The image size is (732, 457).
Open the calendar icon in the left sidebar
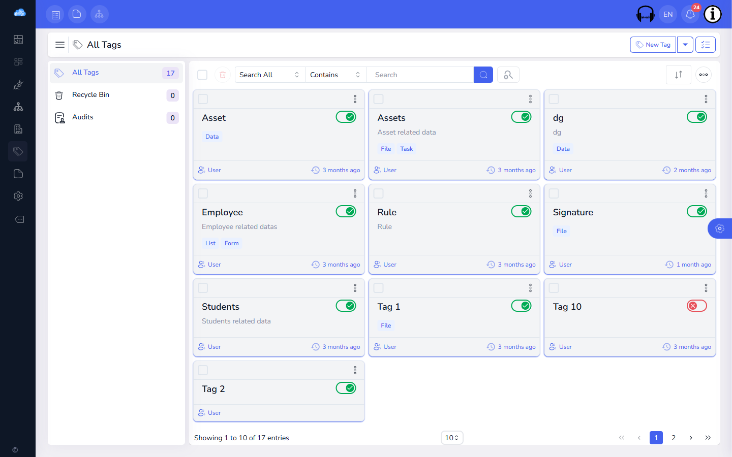18,40
